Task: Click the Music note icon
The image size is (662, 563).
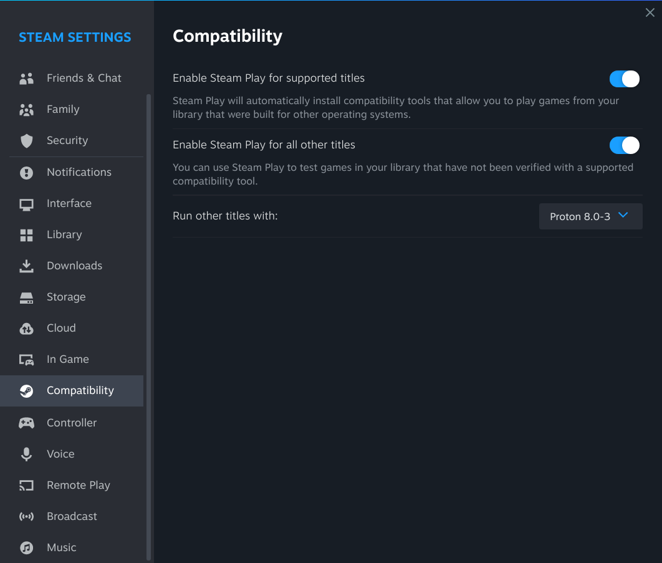Action: click(x=26, y=547)
